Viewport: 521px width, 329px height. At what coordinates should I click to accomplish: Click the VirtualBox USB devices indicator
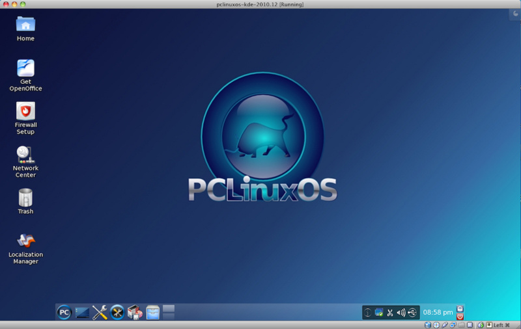[x=445, y=325]
